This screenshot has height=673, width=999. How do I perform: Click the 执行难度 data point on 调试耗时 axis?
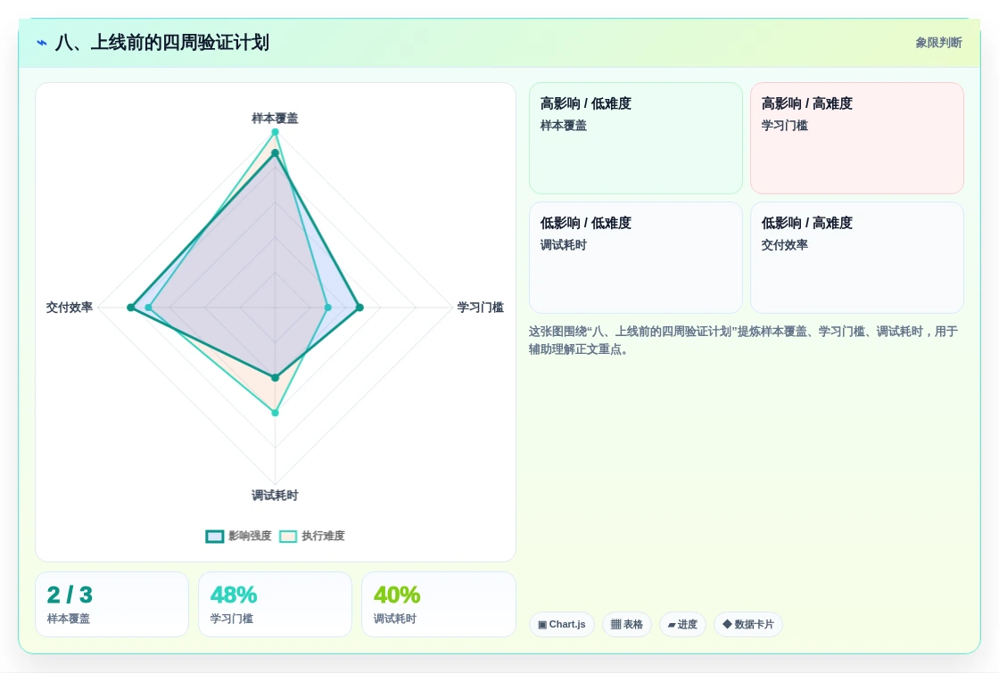coord(276,413)
